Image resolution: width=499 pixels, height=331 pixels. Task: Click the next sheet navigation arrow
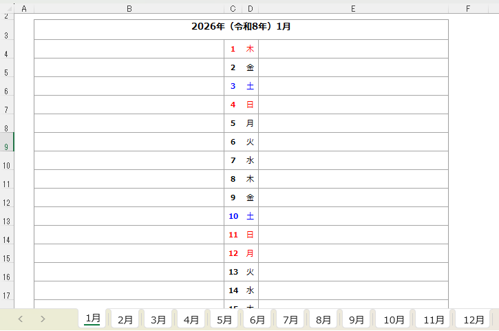(43, 319)
